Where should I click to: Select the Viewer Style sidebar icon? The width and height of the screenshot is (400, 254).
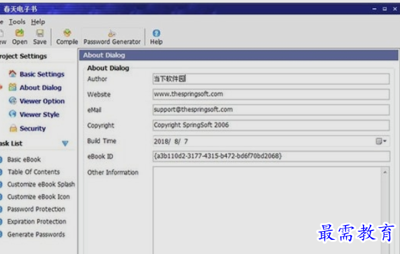12,114
